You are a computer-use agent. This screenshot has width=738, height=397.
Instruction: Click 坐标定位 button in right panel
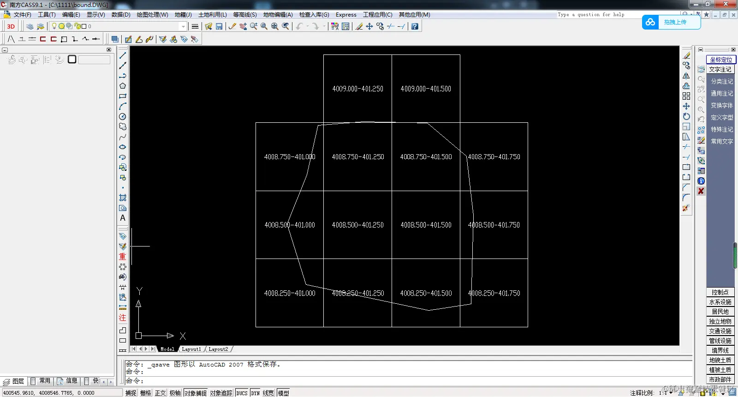pos(721,60)
